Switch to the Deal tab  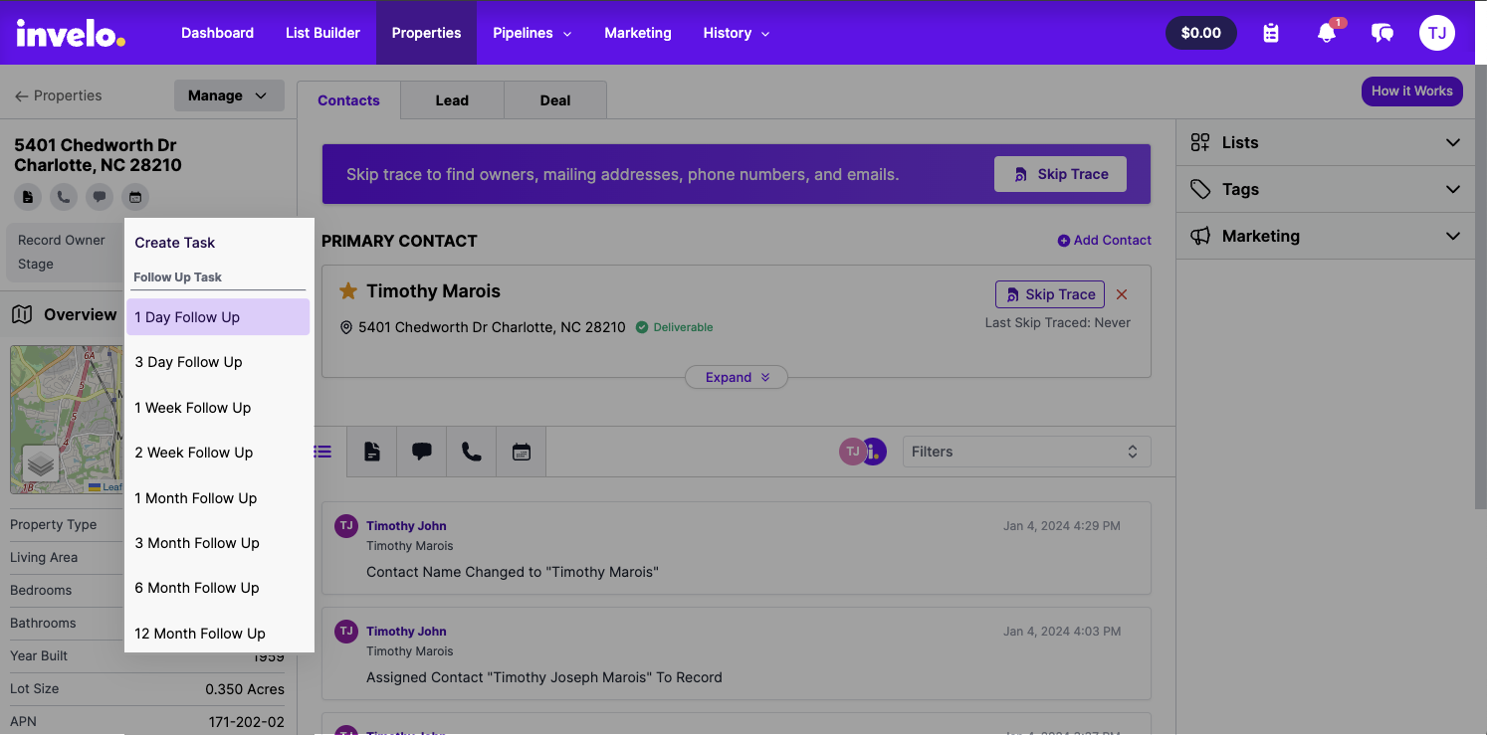555,100
